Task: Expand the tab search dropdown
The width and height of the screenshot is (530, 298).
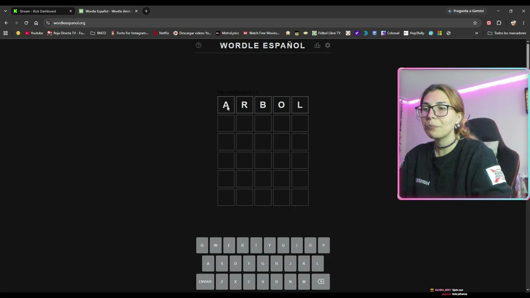Action: (5, 11)
